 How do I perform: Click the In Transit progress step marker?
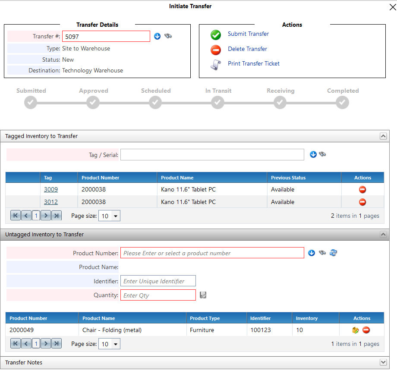click(218, 103)
